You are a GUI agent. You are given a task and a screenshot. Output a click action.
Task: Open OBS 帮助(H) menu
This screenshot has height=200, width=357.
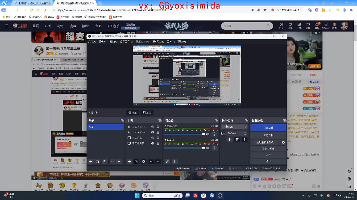coord(182,41)
